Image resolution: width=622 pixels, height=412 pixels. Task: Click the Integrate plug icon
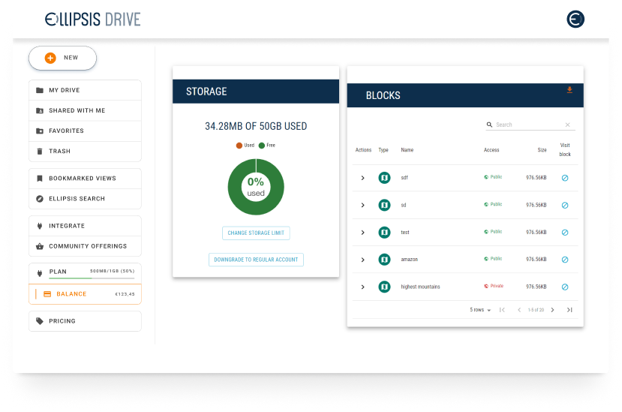point(40,226)
